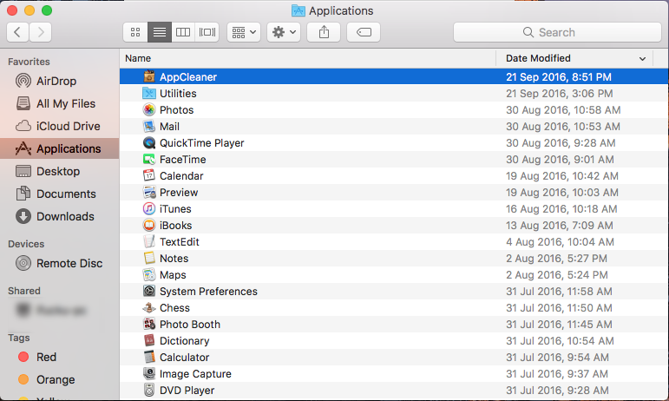Select the Utilities folder name
The height and width of the screenshot is (401, 669).
tap(178, 93)
